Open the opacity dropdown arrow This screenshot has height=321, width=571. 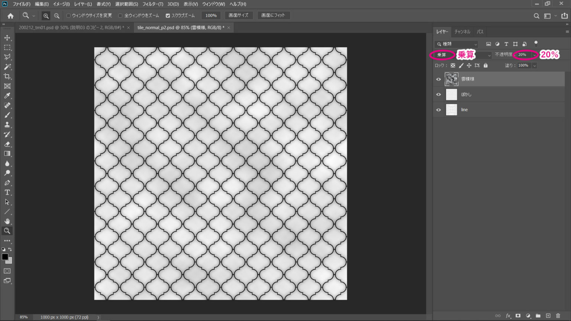[x=535, y=55]
